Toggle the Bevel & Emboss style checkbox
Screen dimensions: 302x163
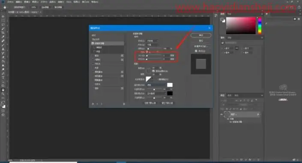click(x=93, y=43)
